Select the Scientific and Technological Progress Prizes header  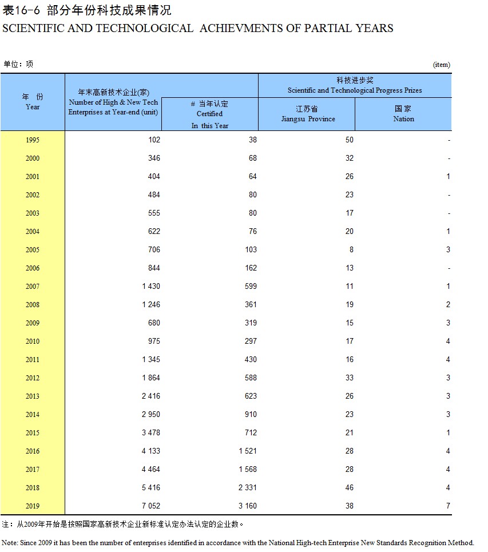coord(355,85)
